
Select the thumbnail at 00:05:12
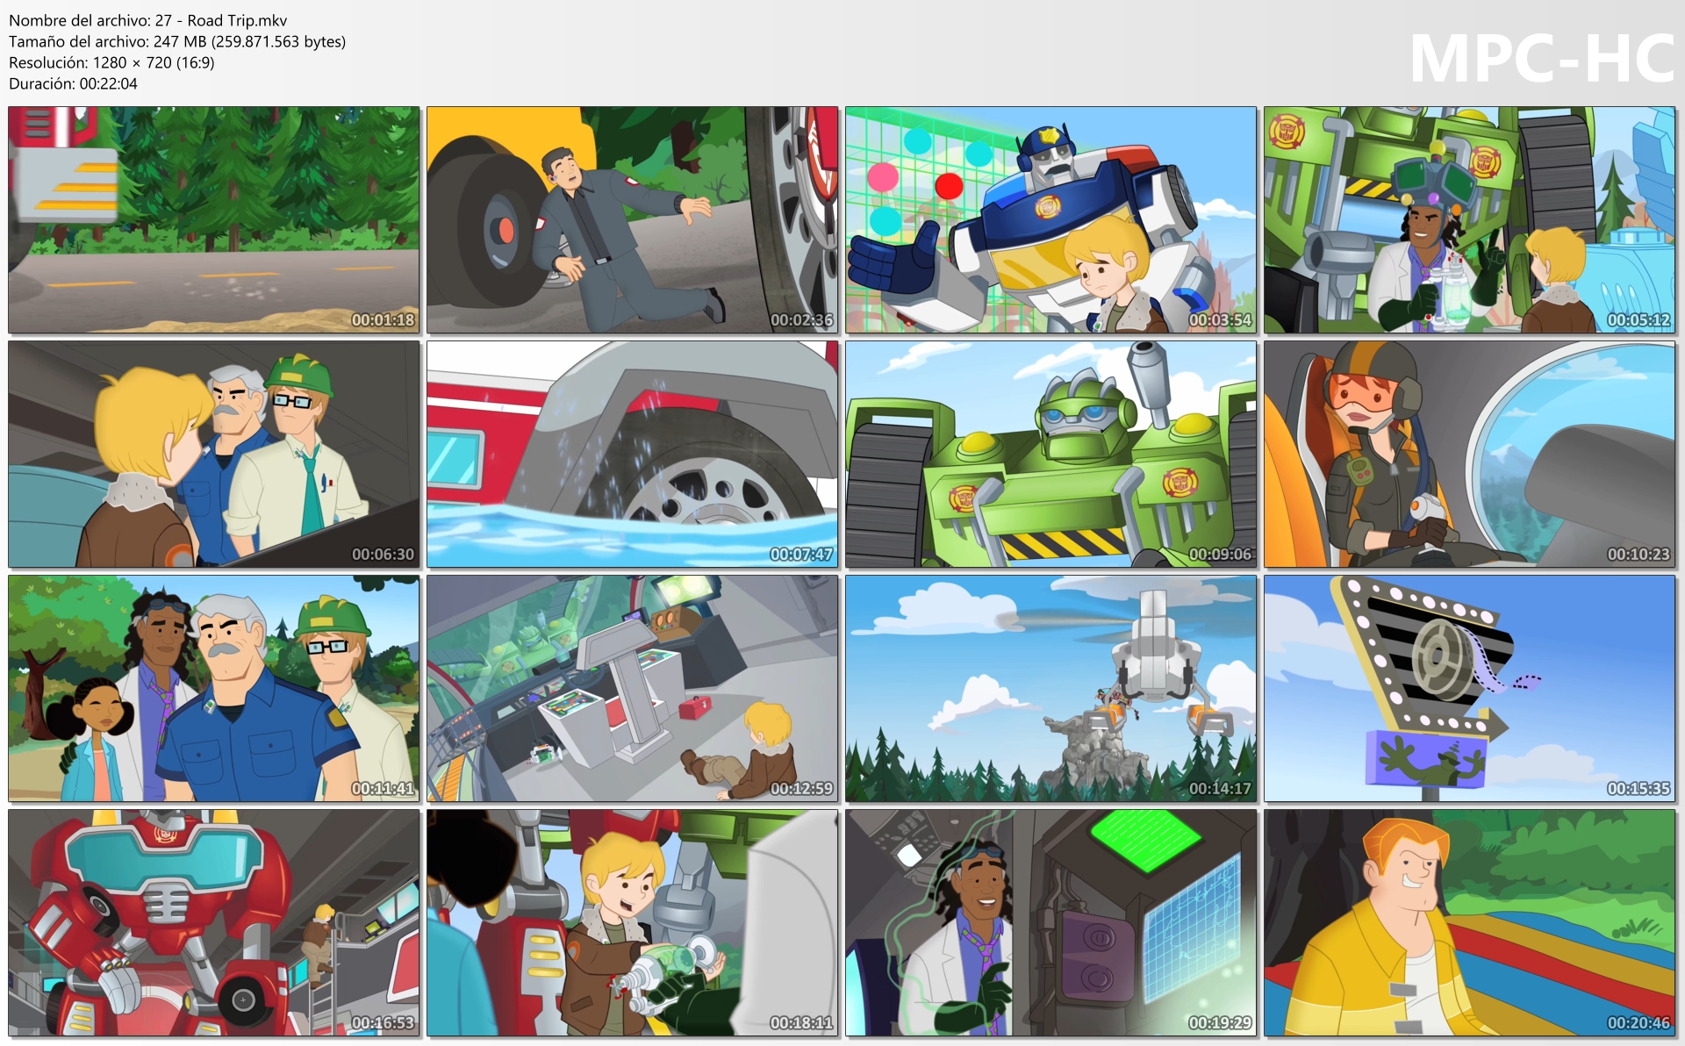(1470, 220)
